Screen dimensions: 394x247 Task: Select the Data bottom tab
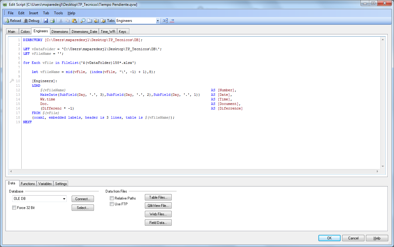12,183
